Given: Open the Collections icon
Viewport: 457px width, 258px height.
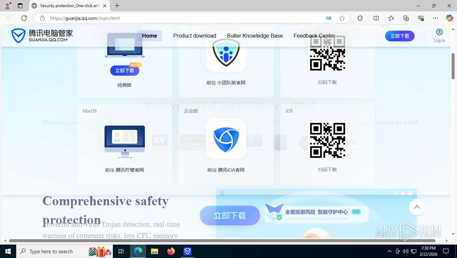Looking at the screenshot, I should coord(406,18).
